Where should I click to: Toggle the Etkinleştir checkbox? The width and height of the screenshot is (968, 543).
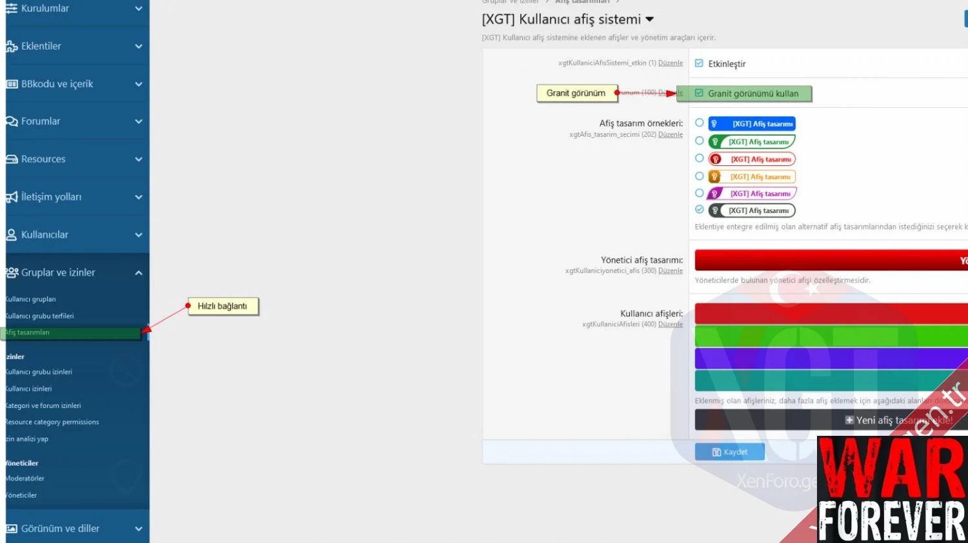[x=699, y=63]
